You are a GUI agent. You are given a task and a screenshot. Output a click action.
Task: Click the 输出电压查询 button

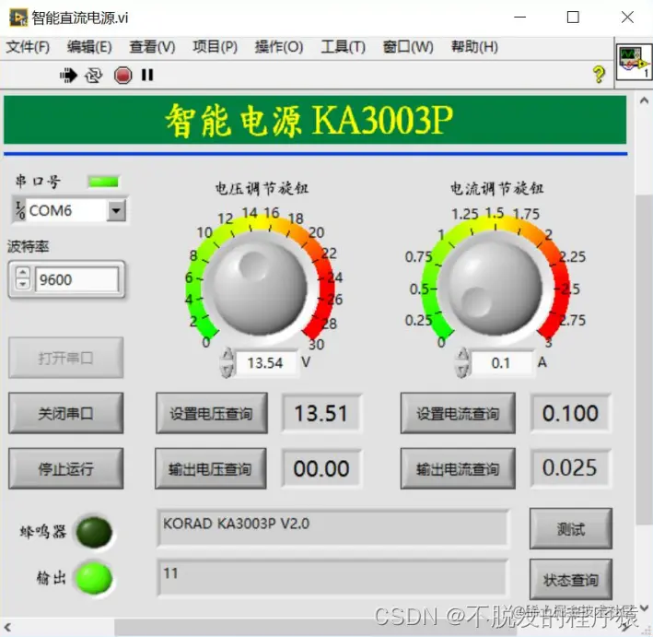pos(210,469)
